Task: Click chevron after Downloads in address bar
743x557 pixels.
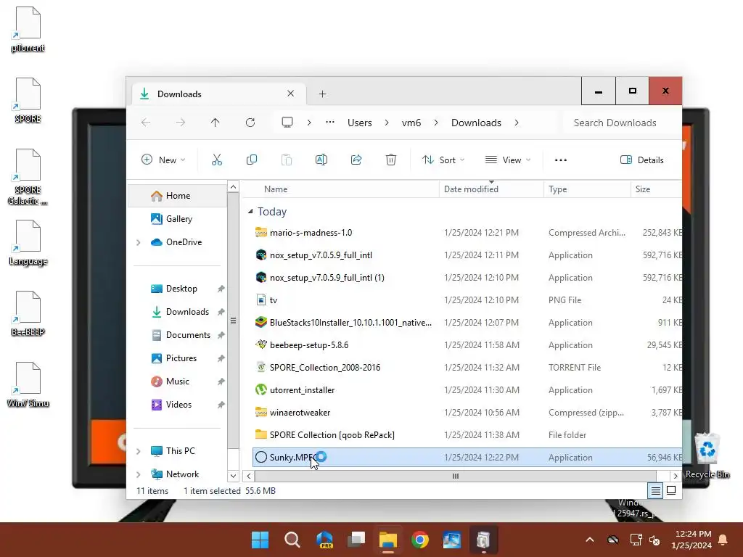Action: 517,123
